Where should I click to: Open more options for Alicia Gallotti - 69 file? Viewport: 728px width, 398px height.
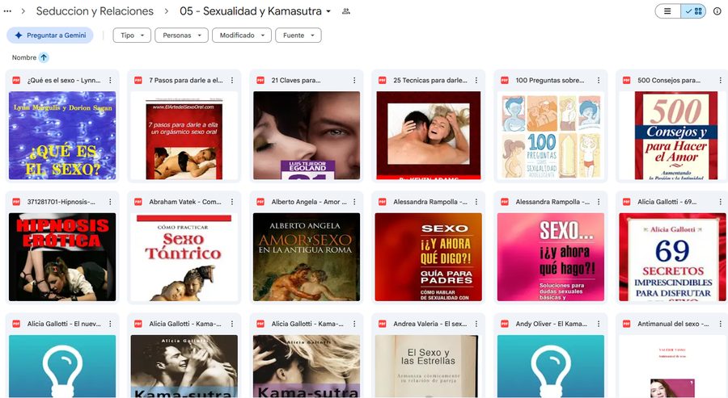click(721, 202)
